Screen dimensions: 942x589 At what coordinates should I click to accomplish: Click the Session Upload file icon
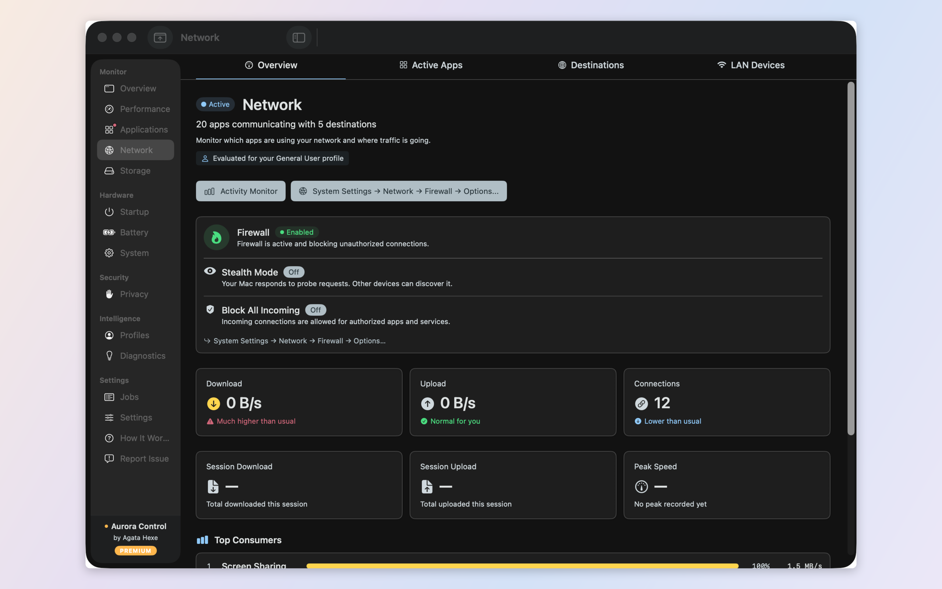[x=427, y=487]
